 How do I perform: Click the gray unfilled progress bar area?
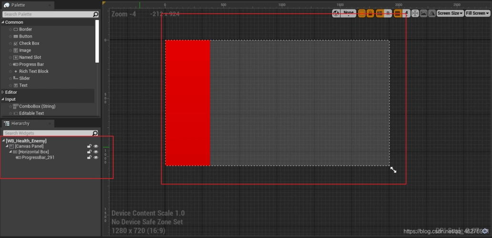[300, 103]
